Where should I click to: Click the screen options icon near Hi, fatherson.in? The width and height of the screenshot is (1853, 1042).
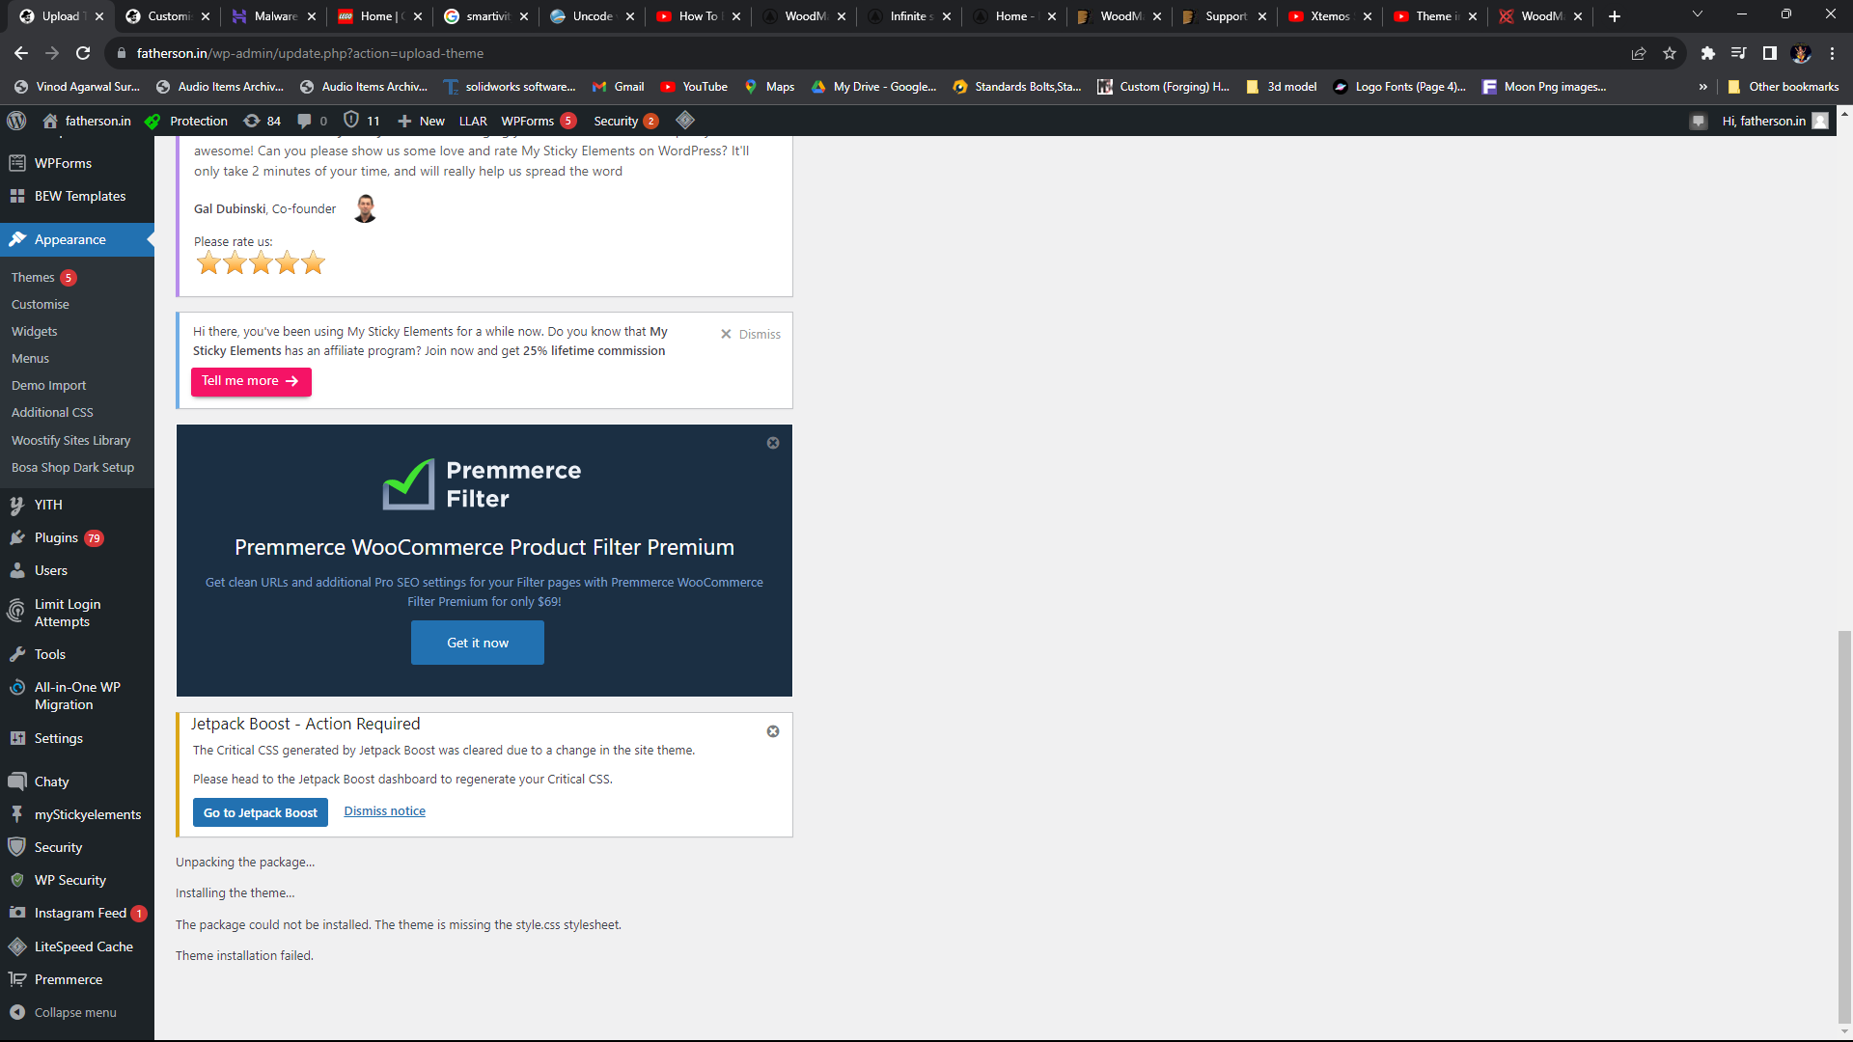click(1699, 121)
